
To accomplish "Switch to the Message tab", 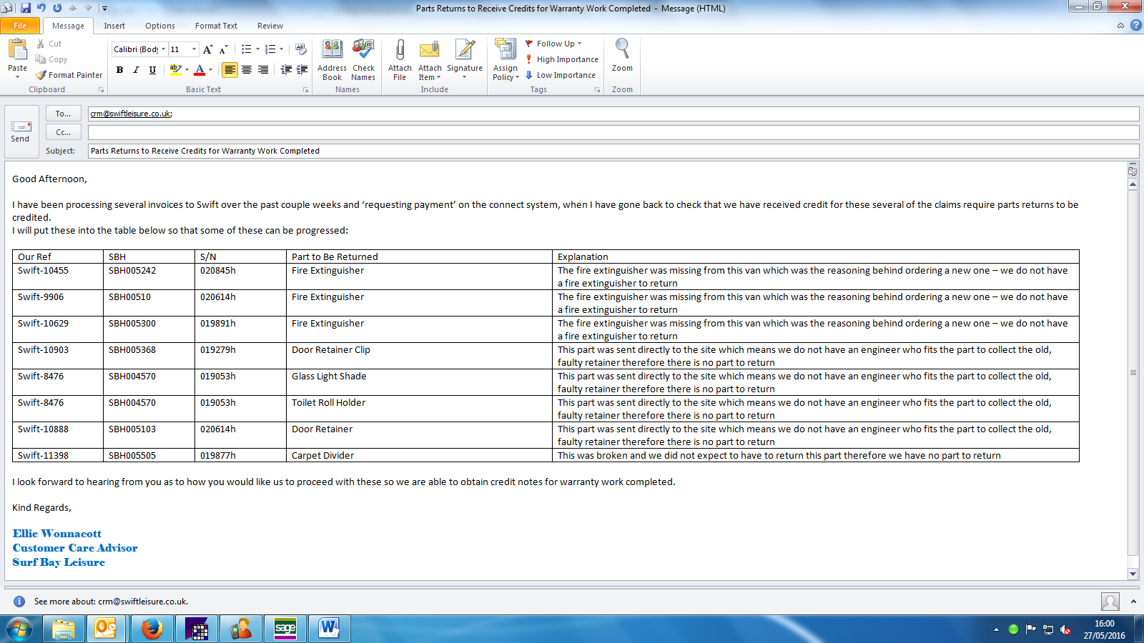I will click(x=68, y=26).
